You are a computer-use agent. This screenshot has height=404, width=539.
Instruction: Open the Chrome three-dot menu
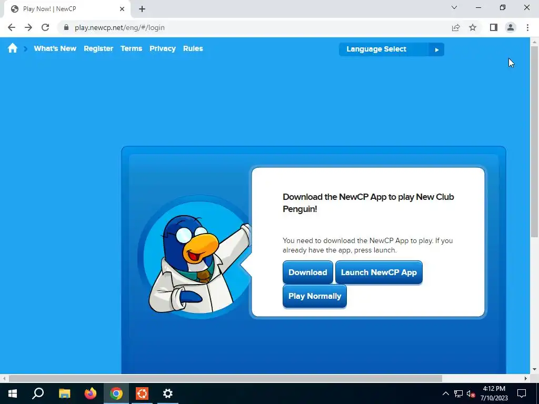click(x=527, y=27)
